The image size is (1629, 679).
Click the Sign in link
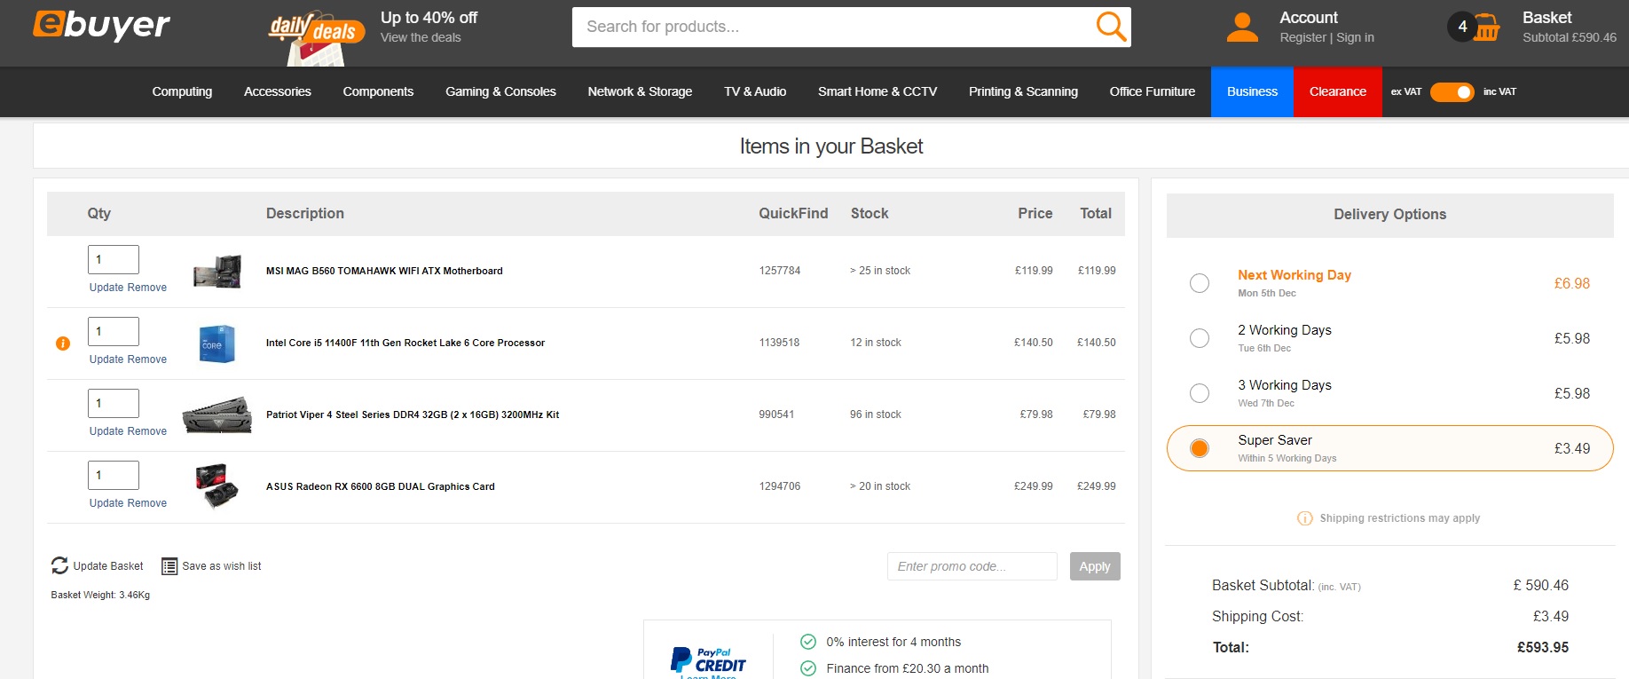click(x=1355, y=37)
